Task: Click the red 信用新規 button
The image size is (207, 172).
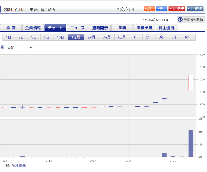Action: [x=177, y=9]
